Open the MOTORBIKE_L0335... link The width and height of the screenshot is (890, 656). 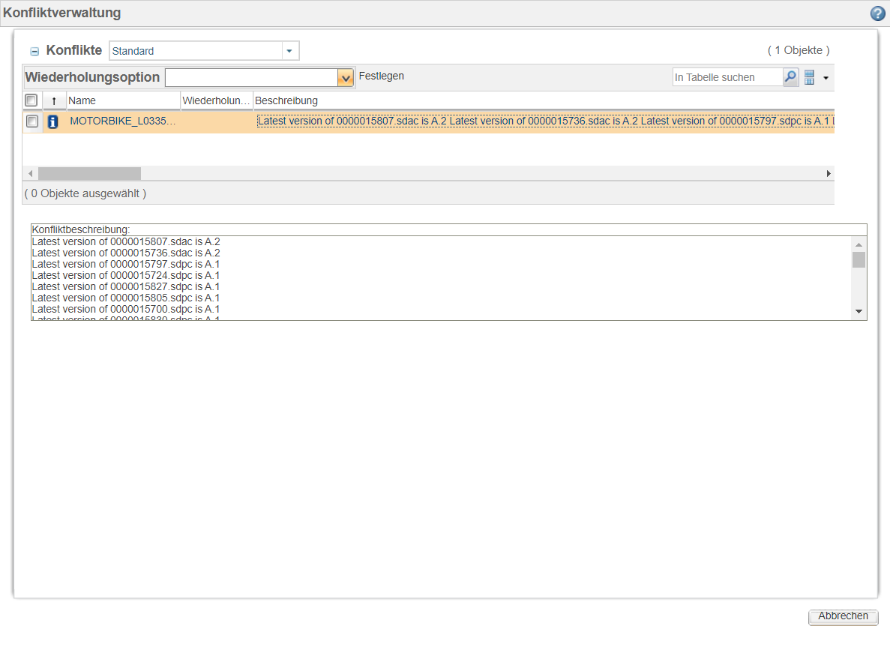click(123, 121)
